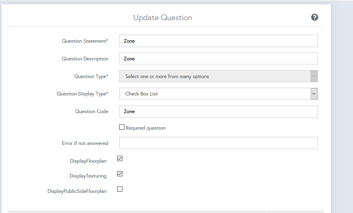Screen dimensions: 353x213
Task: Select the "Question Description" label text
Action: coord(85,59)
